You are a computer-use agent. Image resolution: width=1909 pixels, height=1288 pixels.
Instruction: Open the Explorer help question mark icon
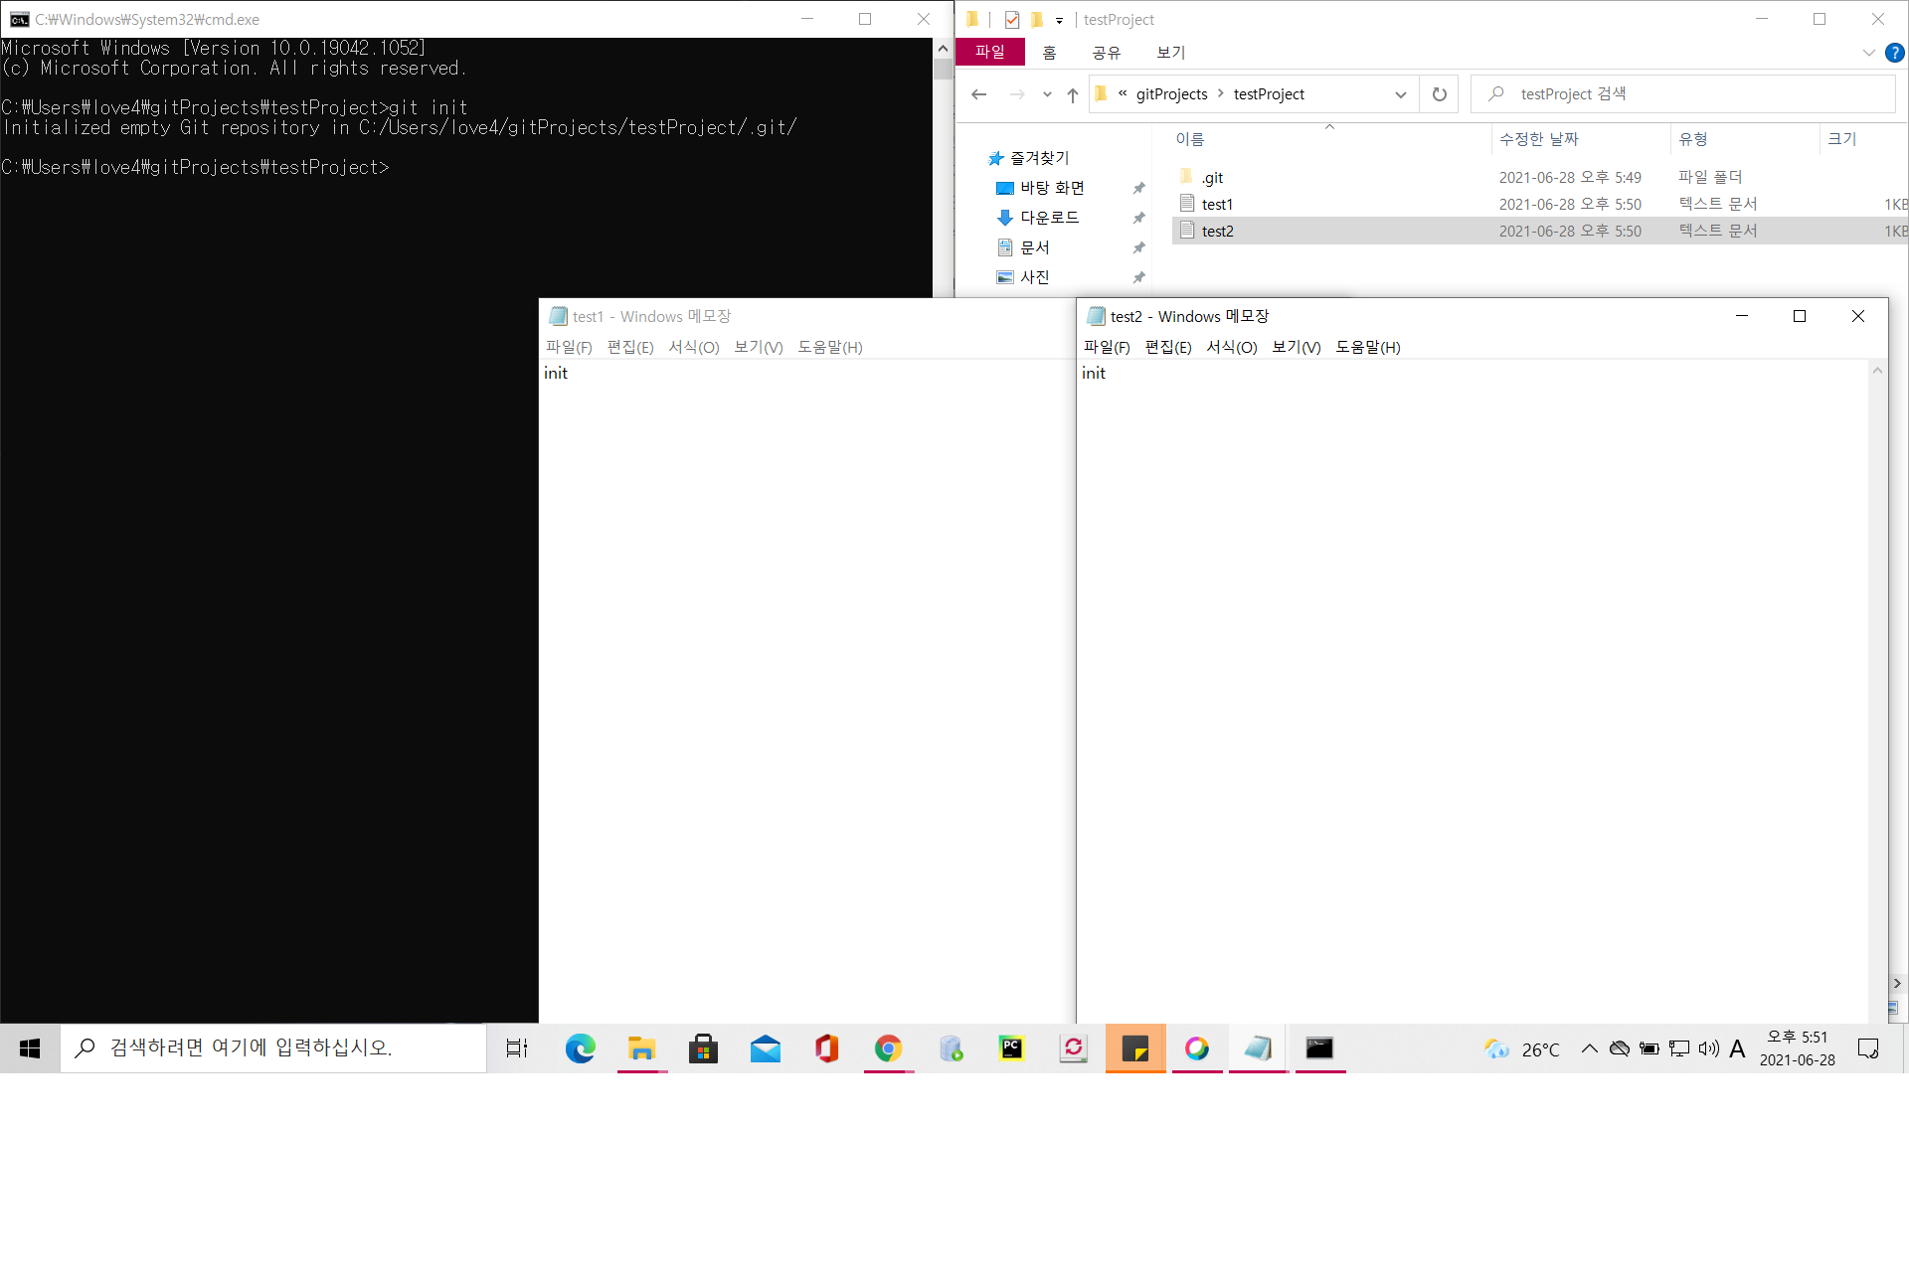tap(1894, 53)
